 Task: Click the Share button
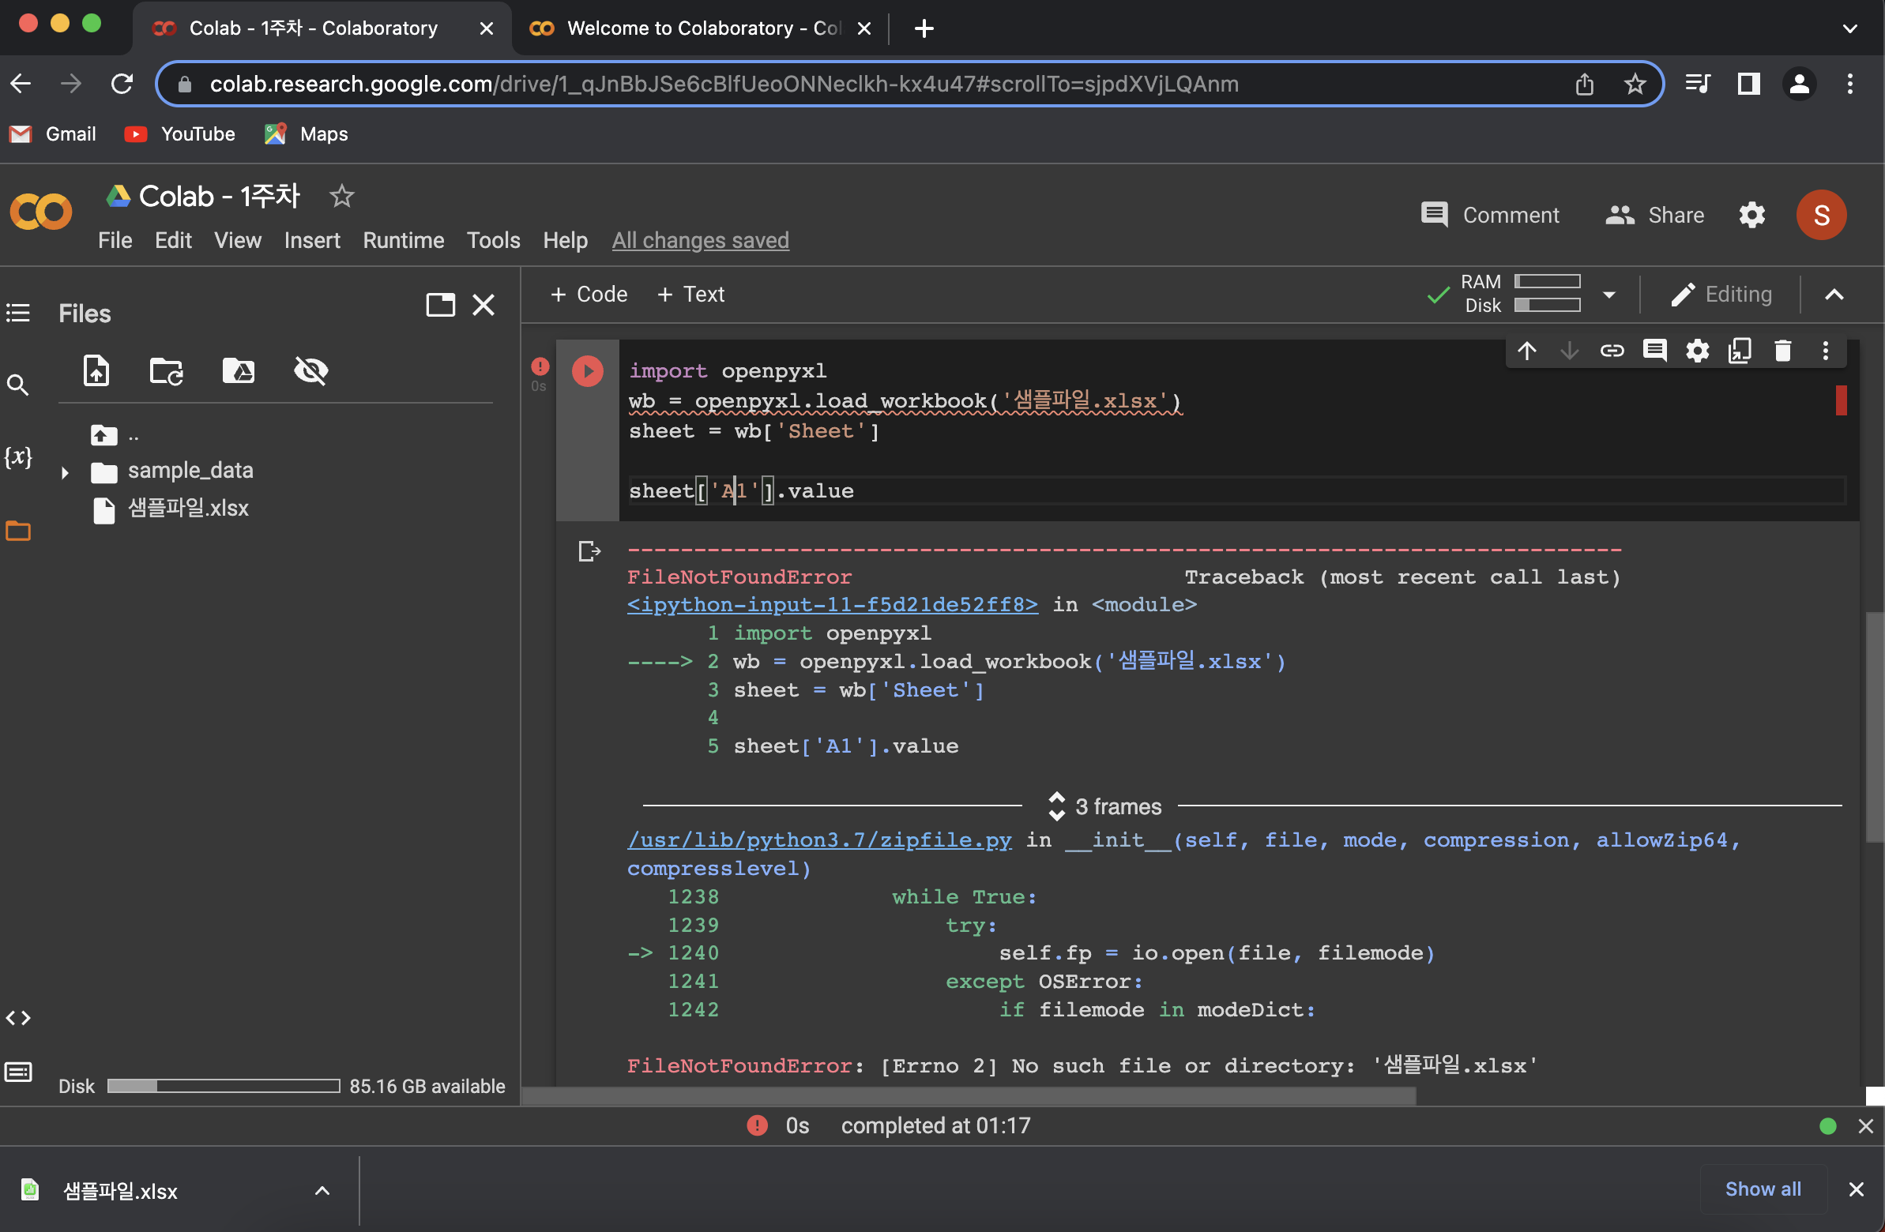point(1654,215)
